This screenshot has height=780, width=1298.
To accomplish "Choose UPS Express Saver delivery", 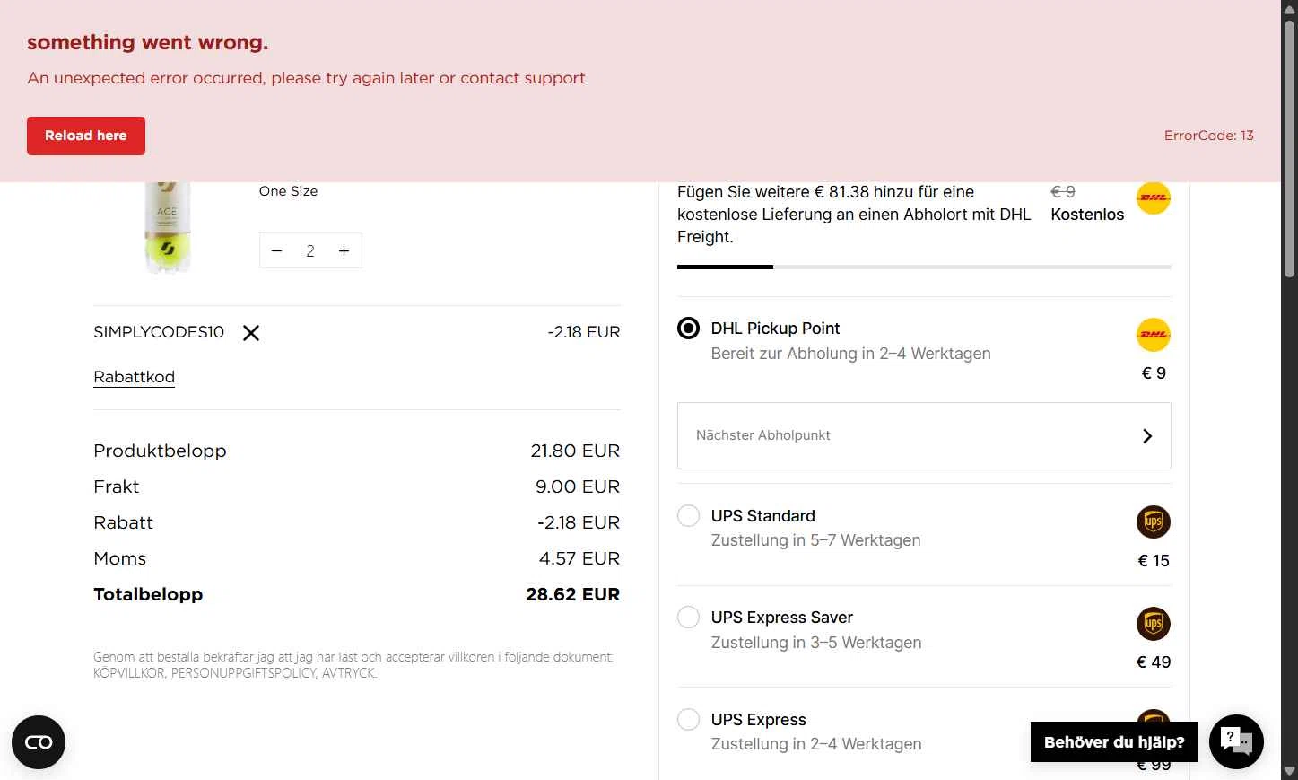I will pos(688,618).
